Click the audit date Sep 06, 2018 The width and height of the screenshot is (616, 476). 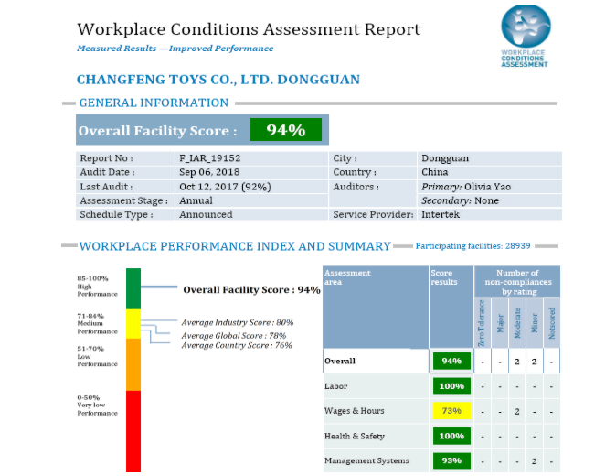pyautogui.click(x=210, y=172)
